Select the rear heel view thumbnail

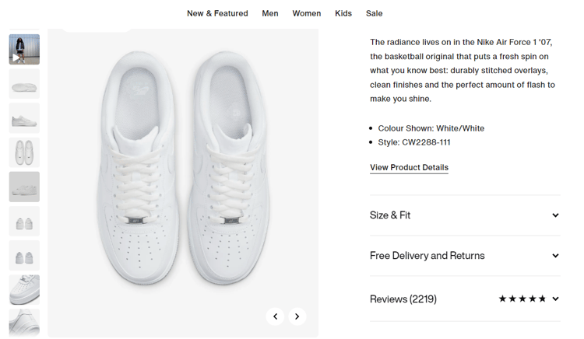(x=24, y=255)
